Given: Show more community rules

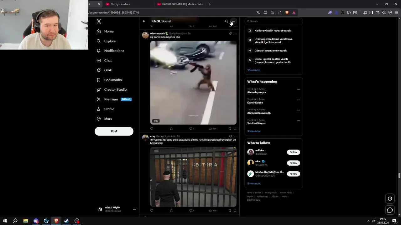Looking at the screenshot, I should (254, 70).
